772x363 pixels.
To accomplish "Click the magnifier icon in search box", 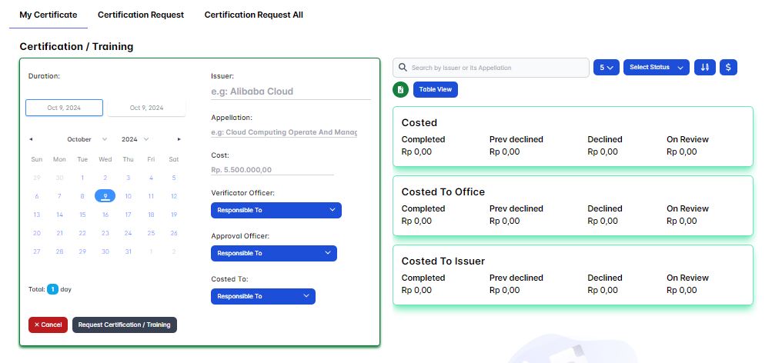I will [x=403, y=68].
